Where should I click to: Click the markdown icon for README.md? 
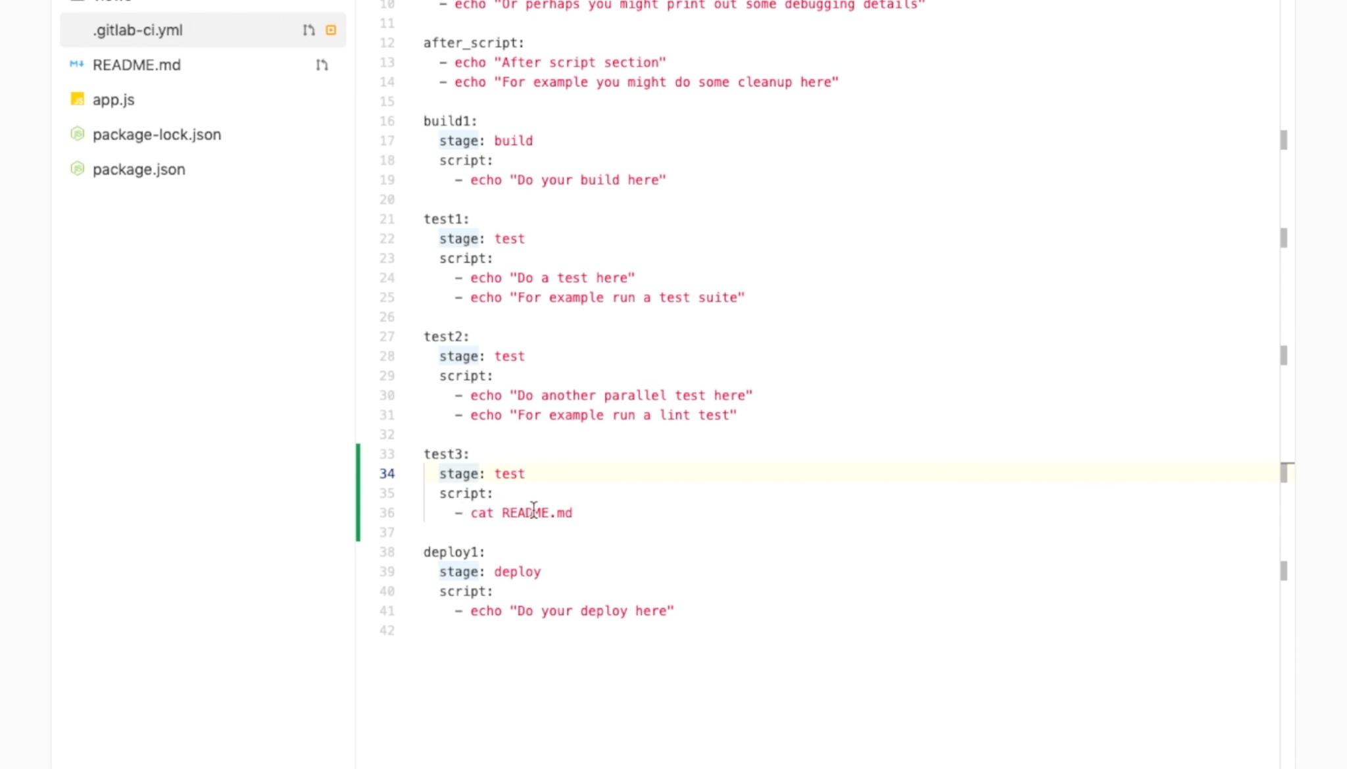pos(77,64)
